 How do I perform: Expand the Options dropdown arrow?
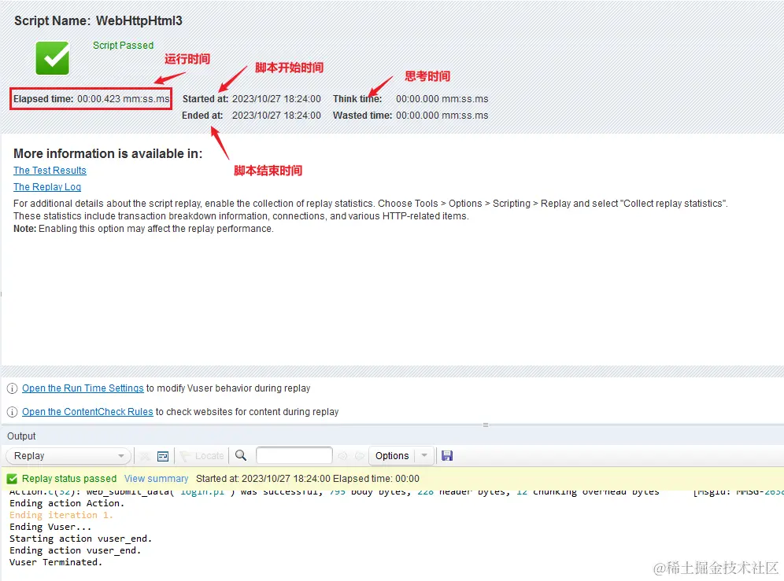[424, 456]
